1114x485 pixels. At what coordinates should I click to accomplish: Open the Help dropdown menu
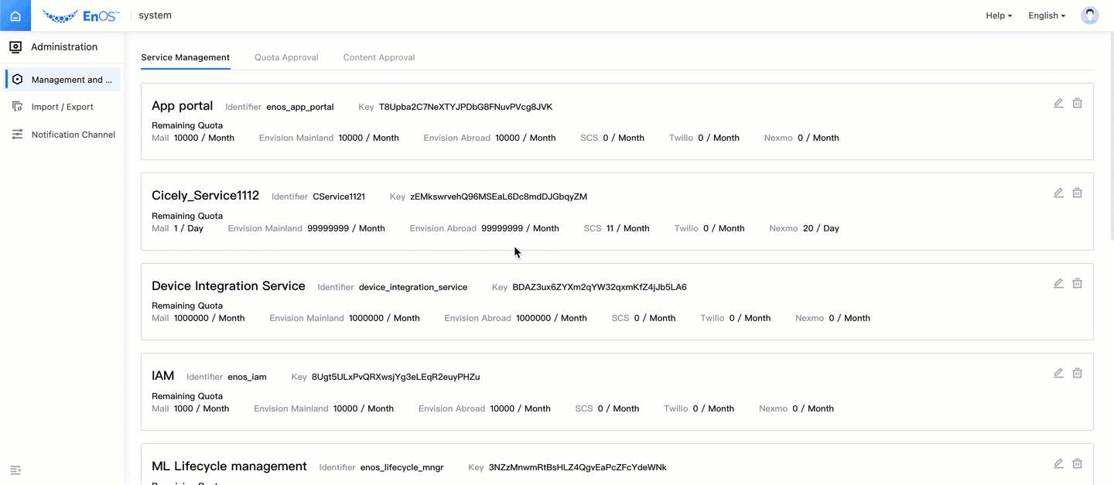pyautogui.click(x=998, y=15)
